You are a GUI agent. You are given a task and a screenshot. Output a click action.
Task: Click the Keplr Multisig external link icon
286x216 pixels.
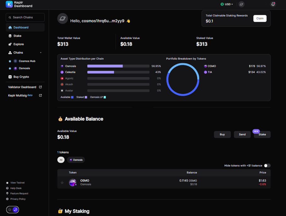pos(40,95)
